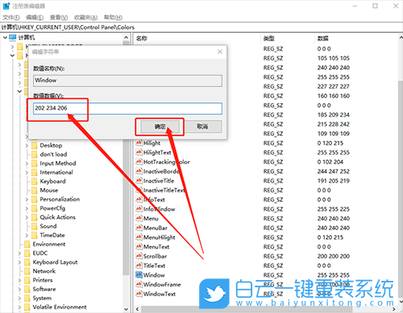The height and width of the screenshot is (313, 403).
Task: Click values pane horizontal scroll-left arrow
Action: [137, 309]
